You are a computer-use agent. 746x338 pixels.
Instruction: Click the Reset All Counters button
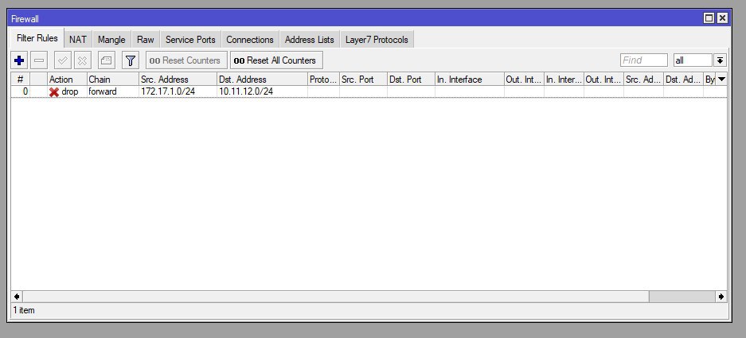(x=276, y=60)
